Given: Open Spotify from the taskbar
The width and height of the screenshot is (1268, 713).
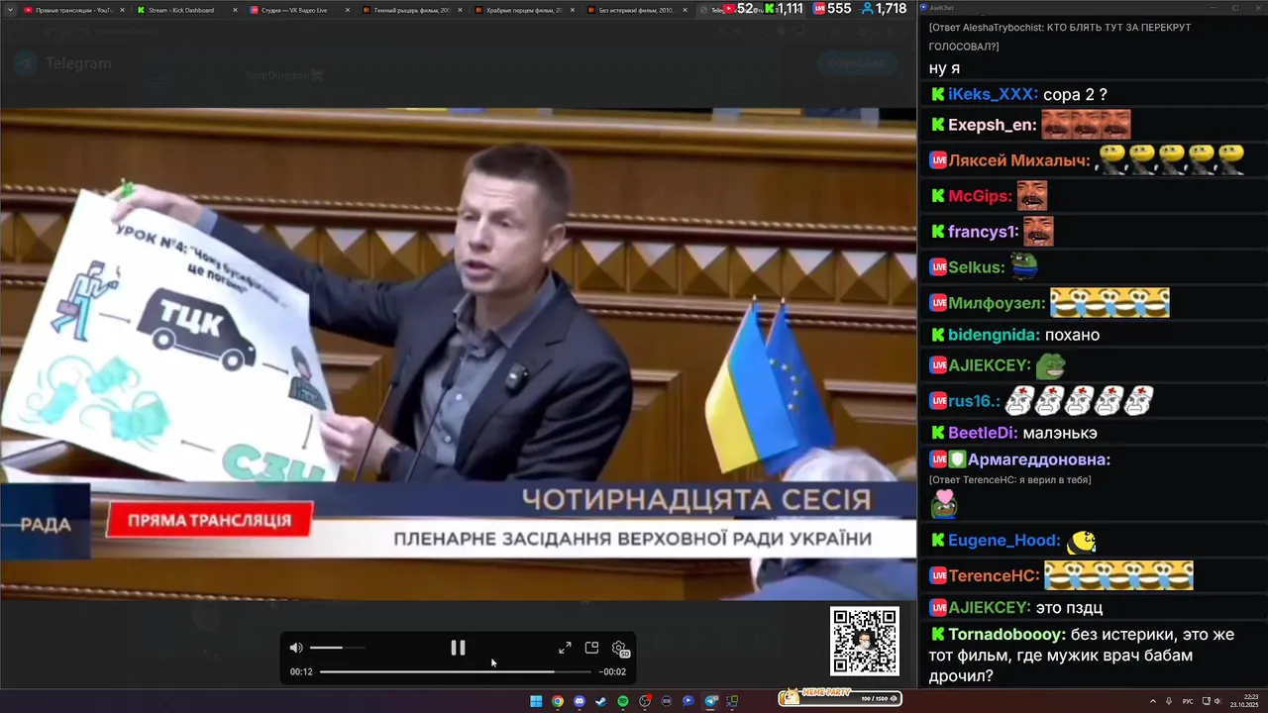Looking at the screenshot, I should coord(623,701).
